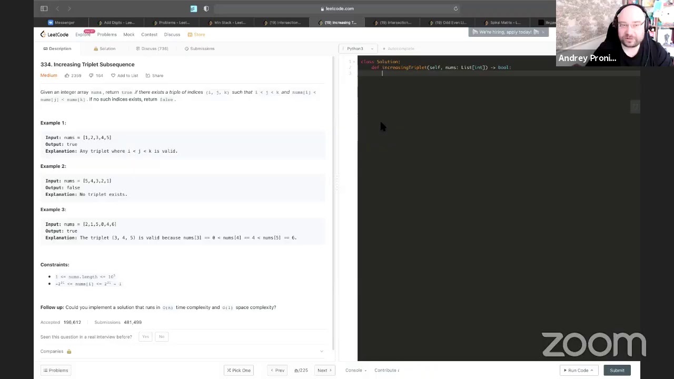
Task: Add problem to list with heart icon
Action: pyautogui.click(x=124, y=76)
